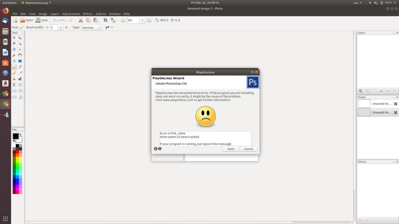Open the zoom percentage dropdown
The width and height of the screenshot is (399, 224).
click(x=142, y=20)
